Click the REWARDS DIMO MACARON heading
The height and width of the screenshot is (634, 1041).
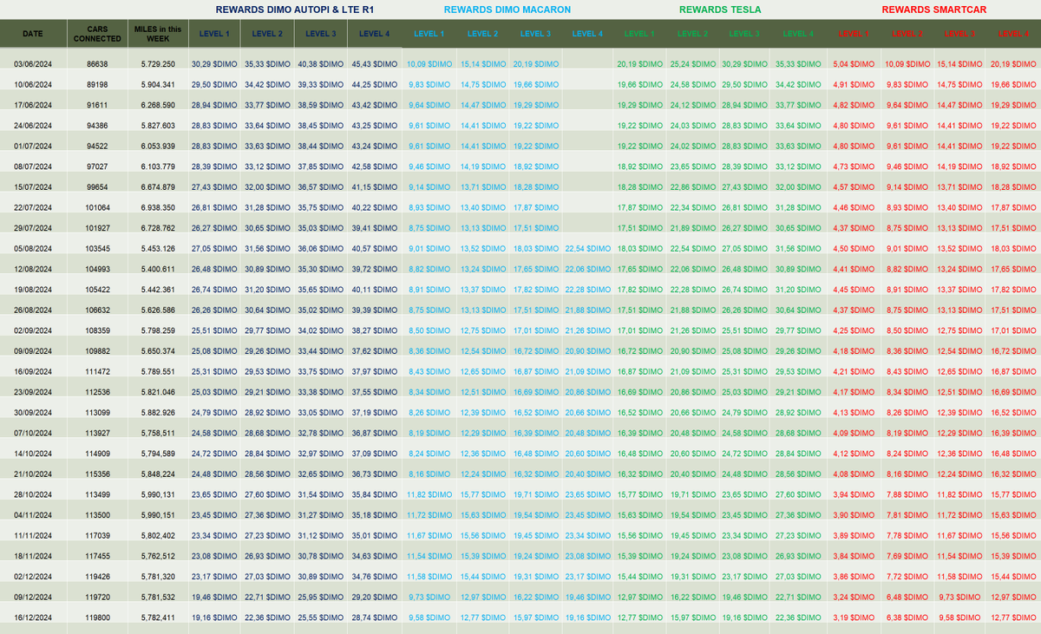coord(507,10)
